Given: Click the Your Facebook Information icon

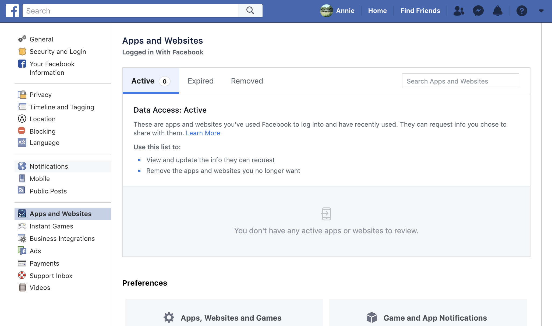Looking at the screenshot, I should (x=22, y=64).
